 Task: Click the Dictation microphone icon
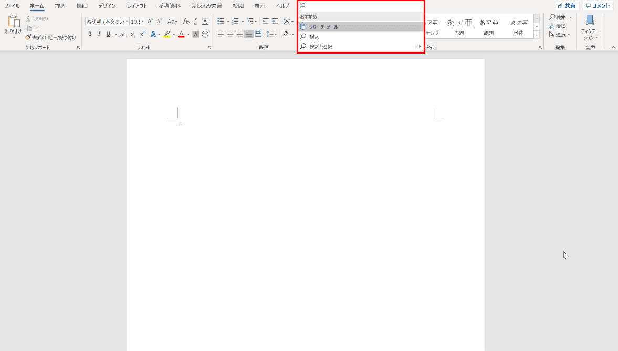coord(590,21)
